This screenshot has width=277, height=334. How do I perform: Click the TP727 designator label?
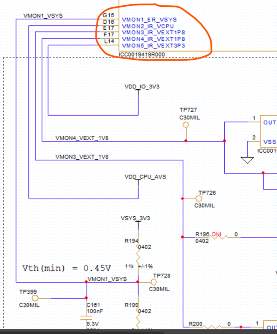coord(188,110)
